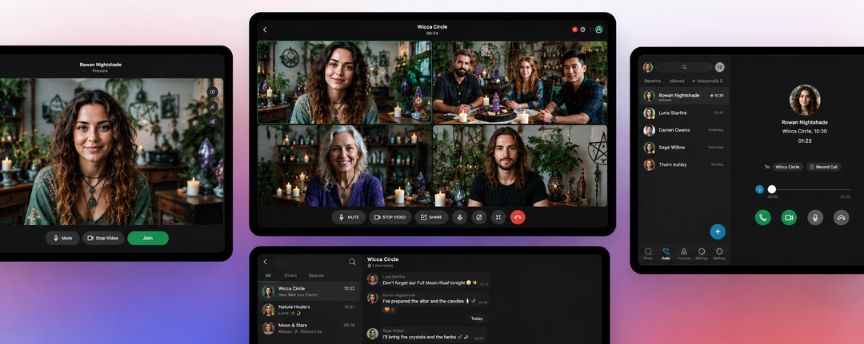Click 'Don't forget our Full Moon ritual' message
The width and height of the screenshot is (864, 344).
[435, 281]
